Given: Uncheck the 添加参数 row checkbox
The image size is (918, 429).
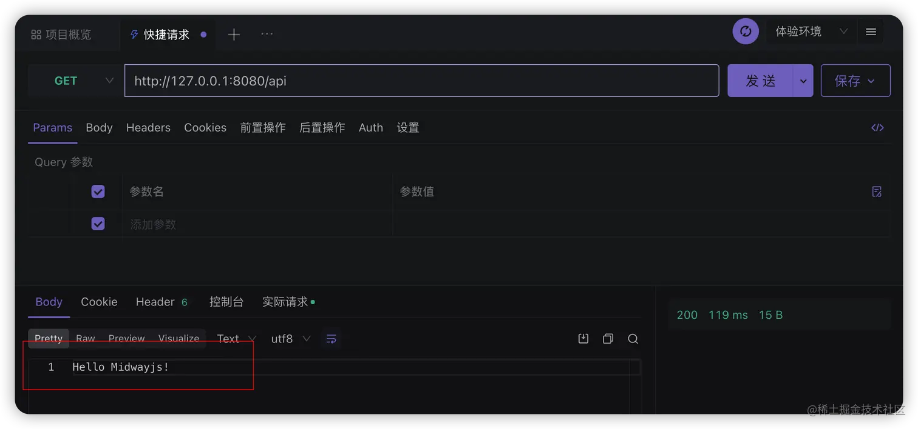Looking at the screenshot, I should pos(98,223).
